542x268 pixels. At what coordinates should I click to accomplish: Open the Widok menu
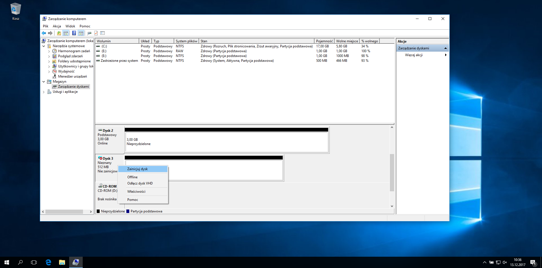pyautogui.click(x=70, y=26)
